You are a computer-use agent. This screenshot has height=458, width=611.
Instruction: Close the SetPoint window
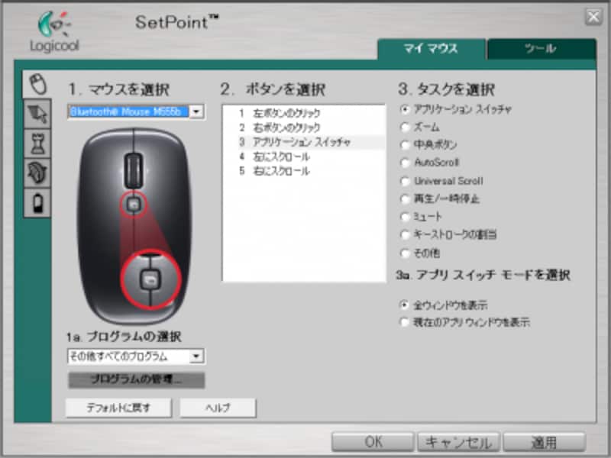coord(593,17)
